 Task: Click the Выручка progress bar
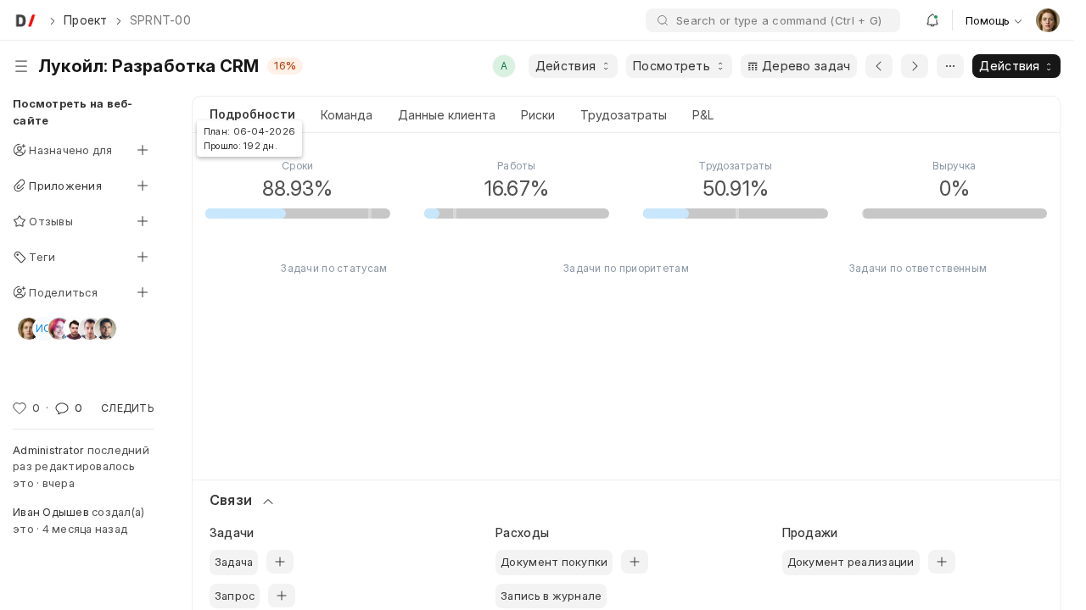click(954, 213)
